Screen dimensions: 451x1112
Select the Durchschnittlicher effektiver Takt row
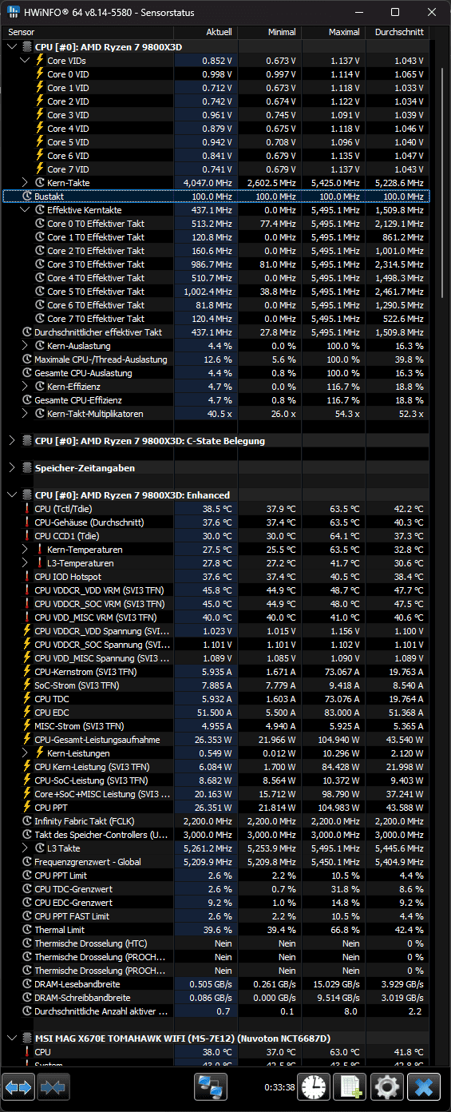click(x=216, y=332)
